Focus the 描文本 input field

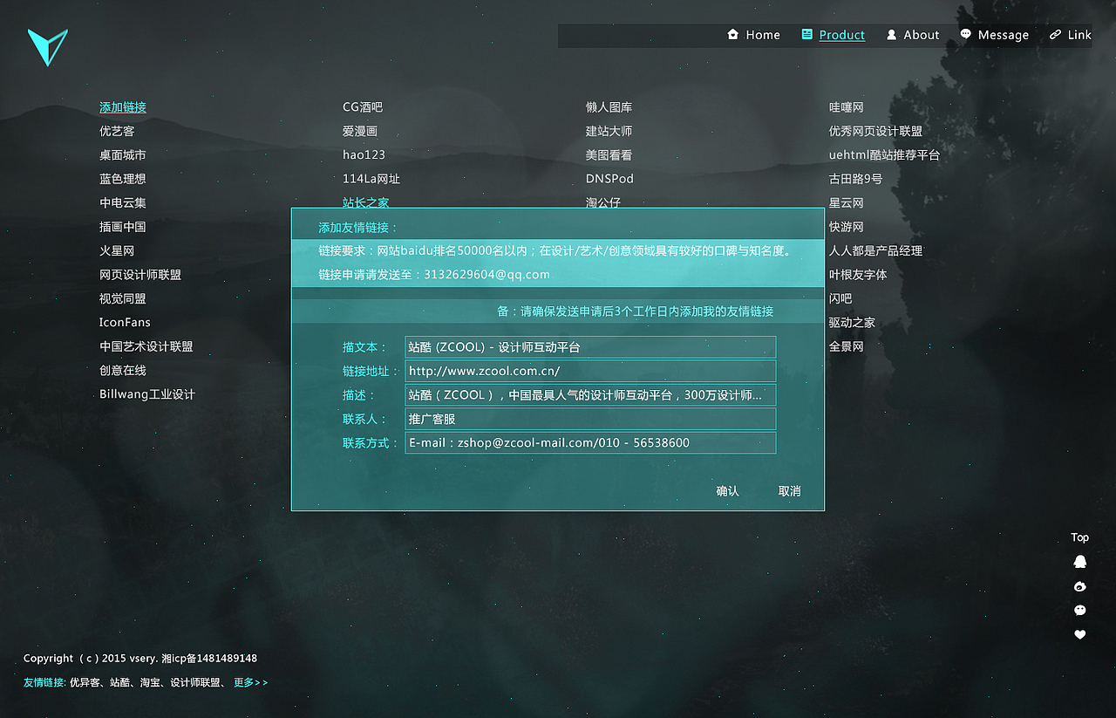click(590, 347)
